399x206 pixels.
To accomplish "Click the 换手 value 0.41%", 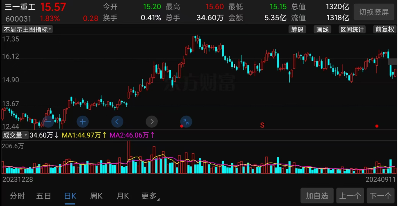I will (151, 18).
